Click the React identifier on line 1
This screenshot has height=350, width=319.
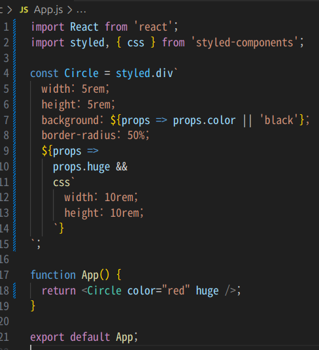click(x=84, y=27)
